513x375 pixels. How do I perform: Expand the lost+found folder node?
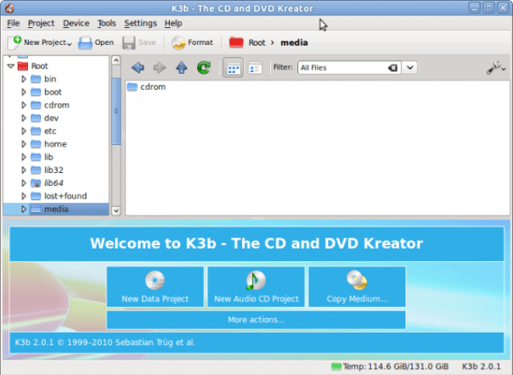24,196
